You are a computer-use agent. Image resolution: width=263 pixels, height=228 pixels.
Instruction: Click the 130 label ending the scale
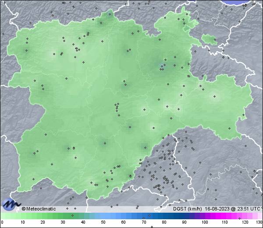259,222
